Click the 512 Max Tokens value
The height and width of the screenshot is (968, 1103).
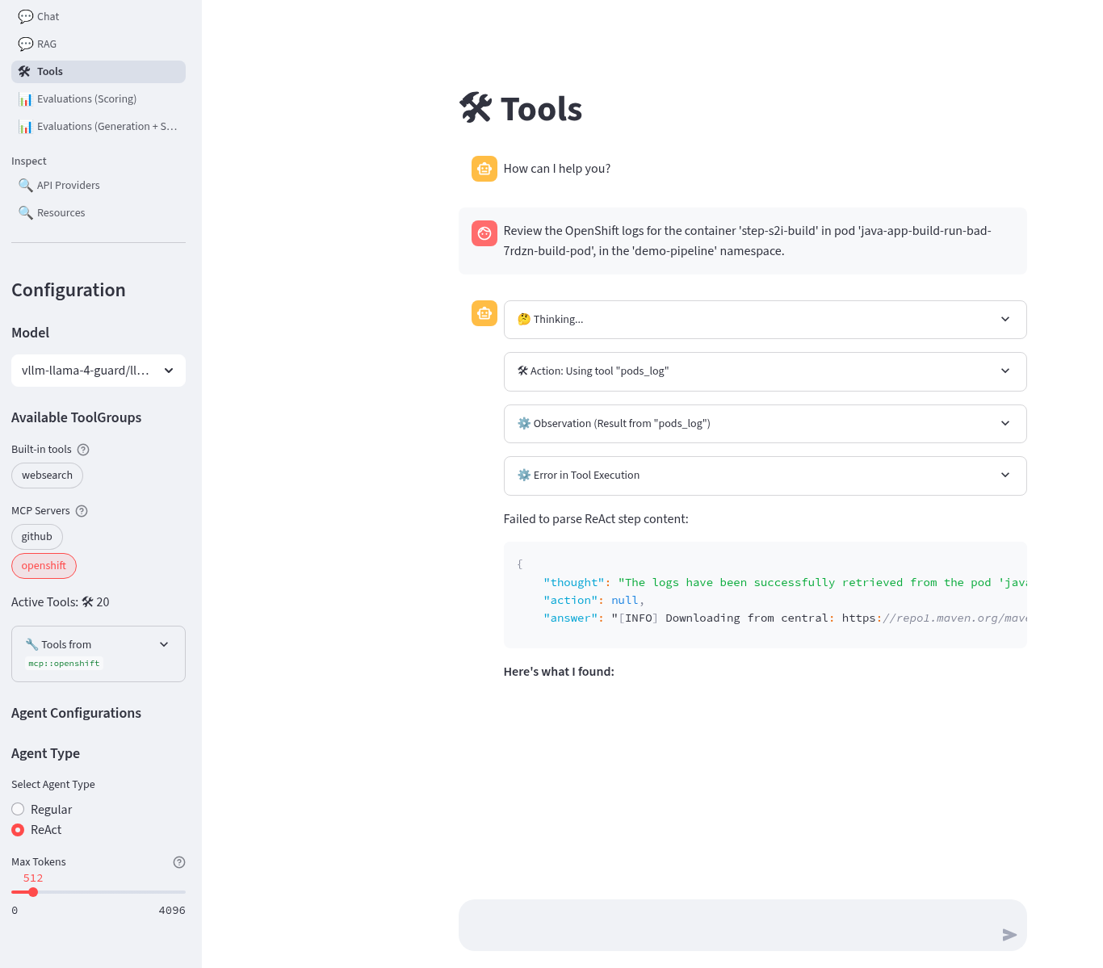pyautogui.click(x=33, y=878)
